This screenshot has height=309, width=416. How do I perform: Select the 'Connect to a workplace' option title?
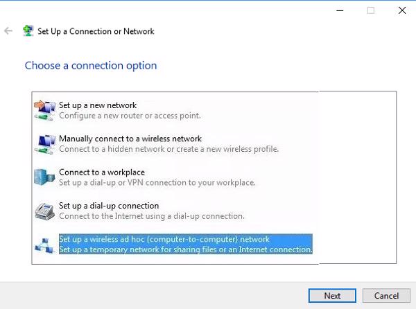pyautogui.click(x=101, y=172)
